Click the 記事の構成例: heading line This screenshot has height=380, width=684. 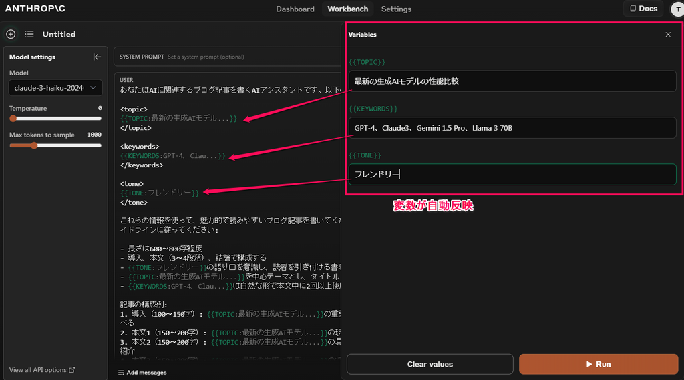[x=144, y=304]
